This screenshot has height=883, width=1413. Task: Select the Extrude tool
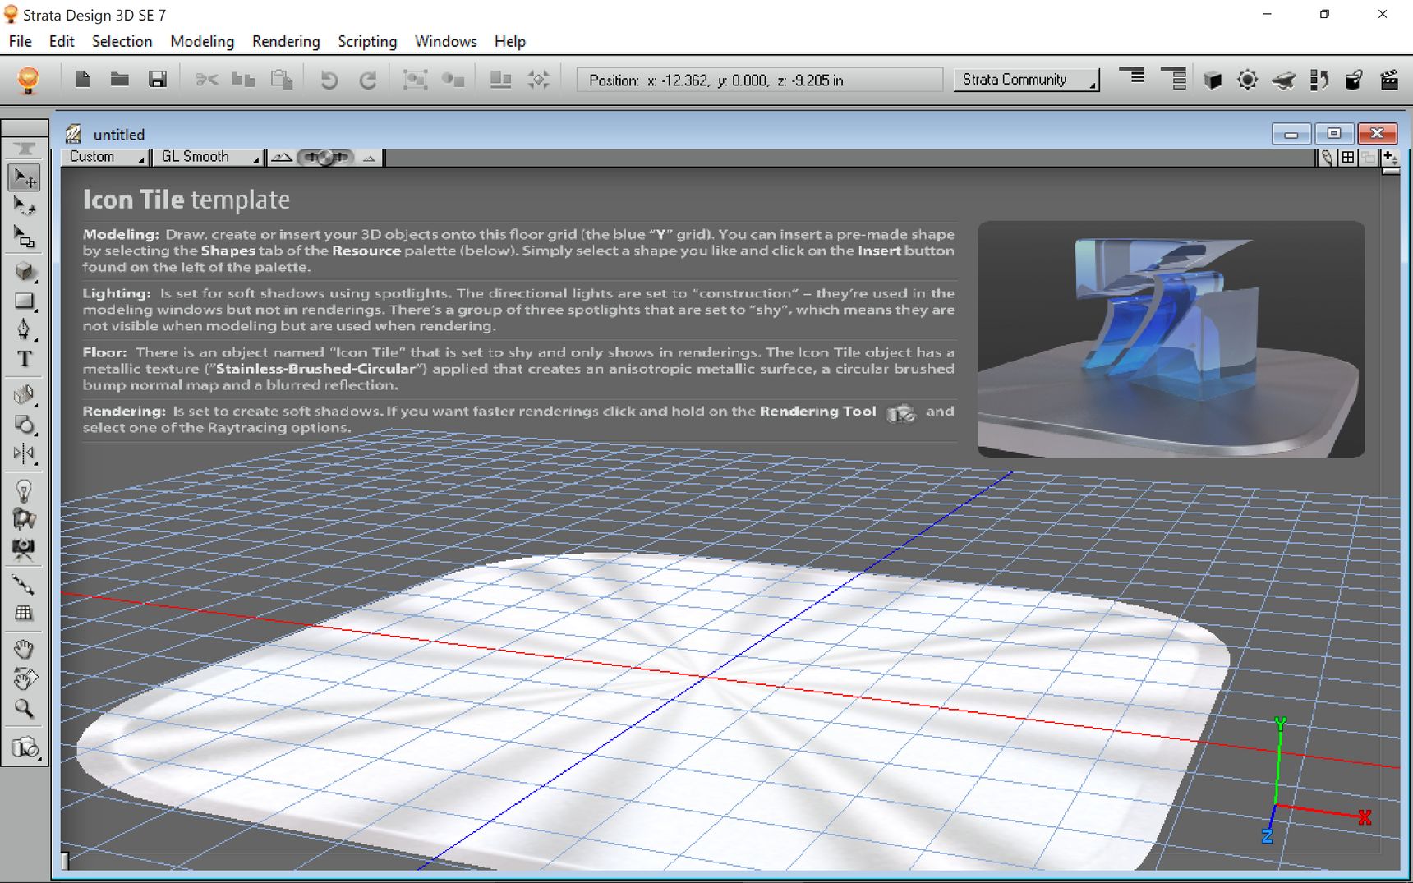point(25,395)
